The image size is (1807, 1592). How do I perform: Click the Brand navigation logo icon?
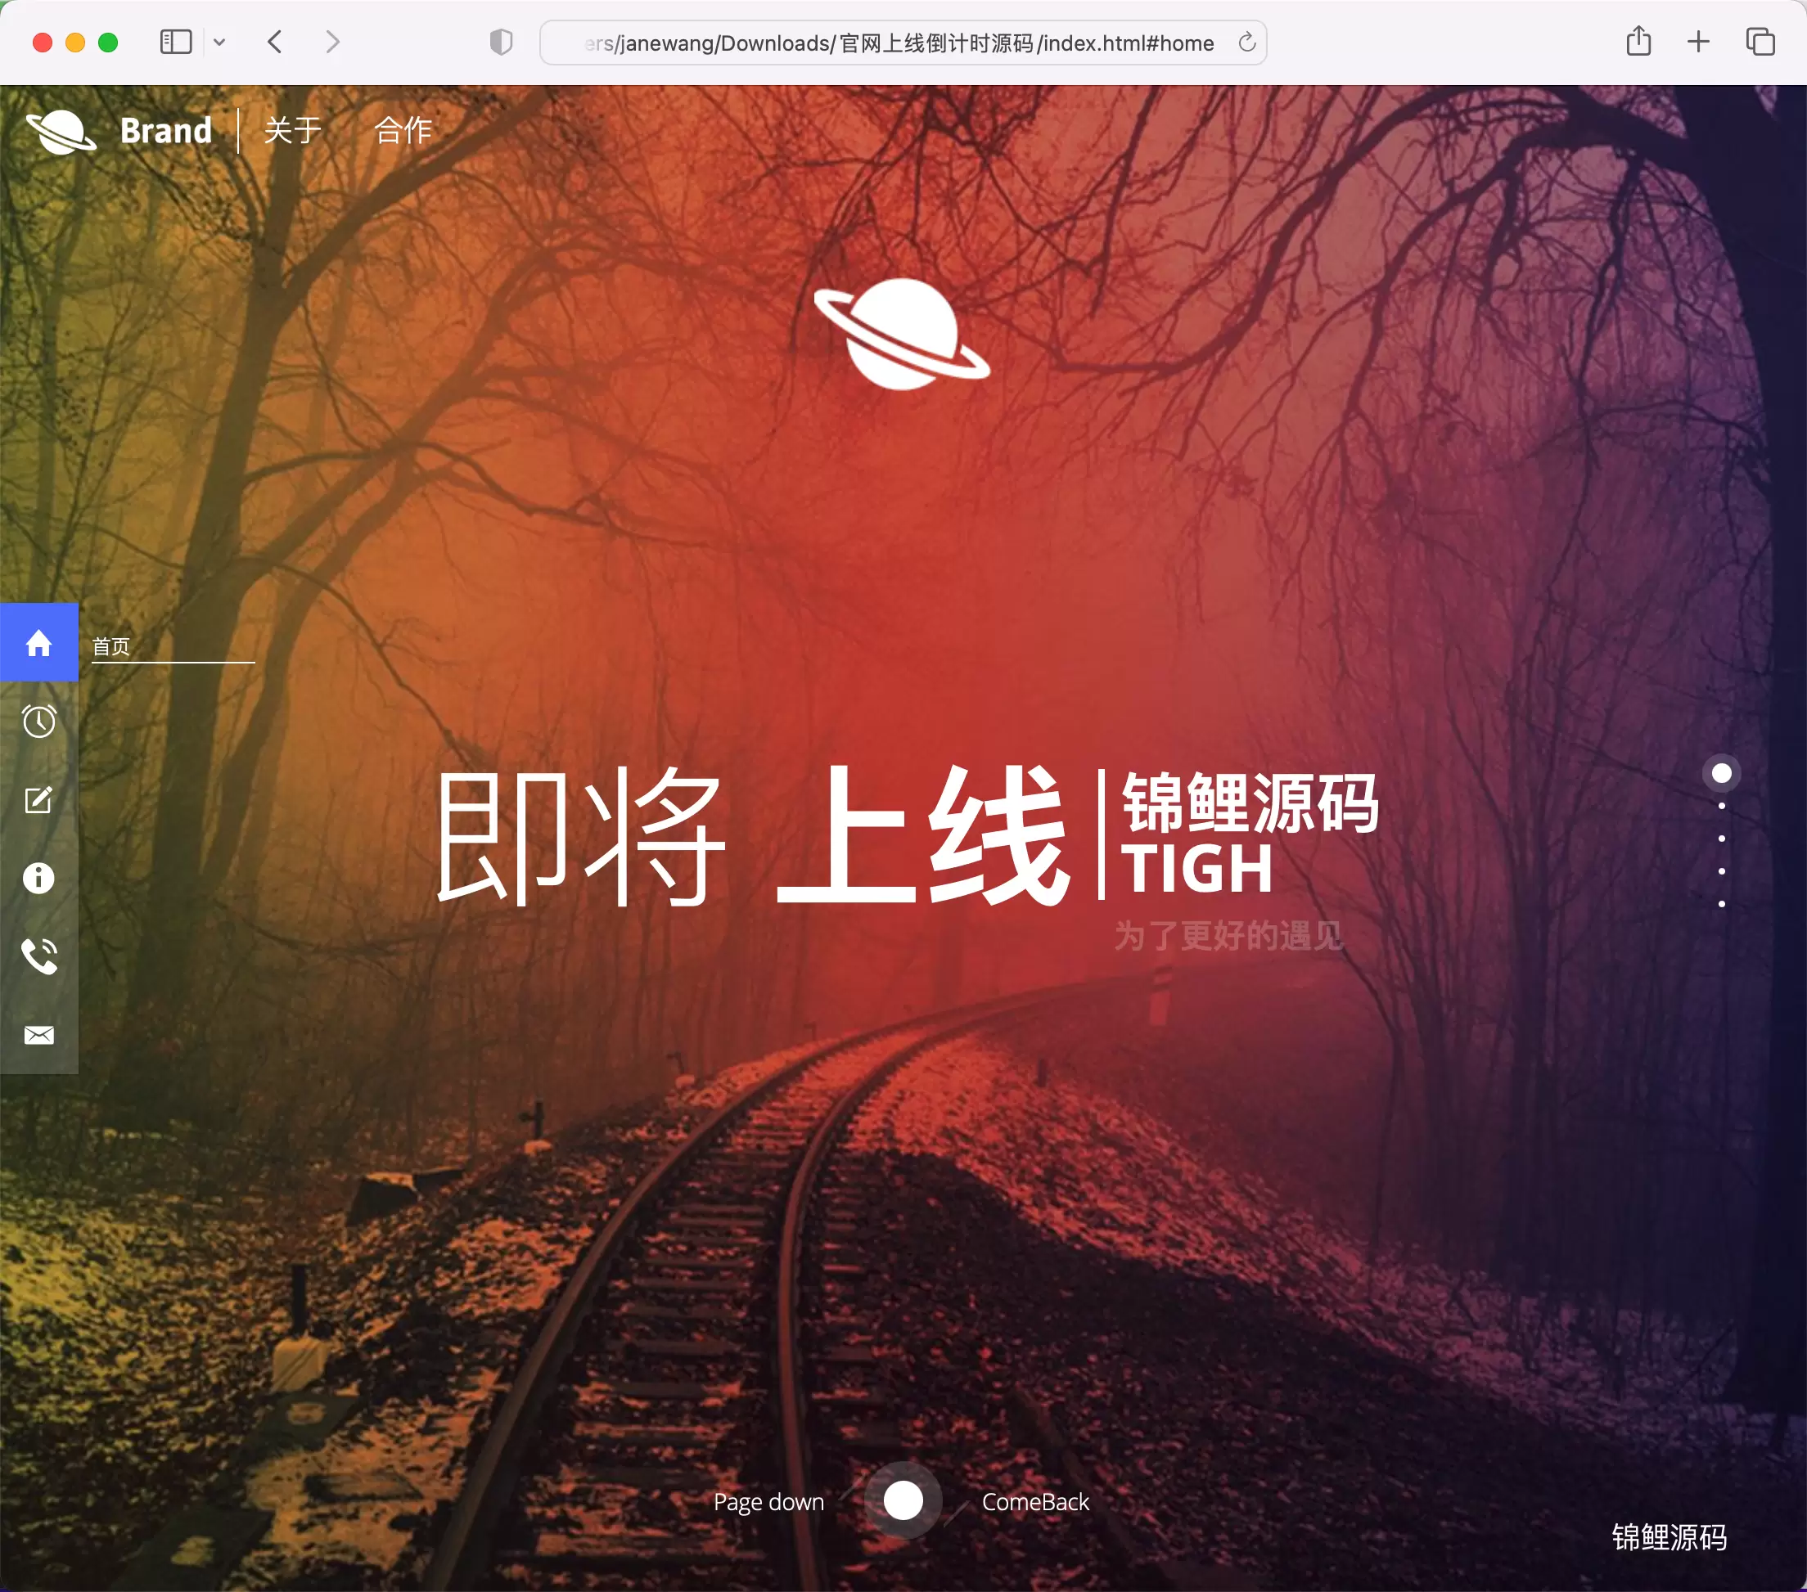(63, 129)
